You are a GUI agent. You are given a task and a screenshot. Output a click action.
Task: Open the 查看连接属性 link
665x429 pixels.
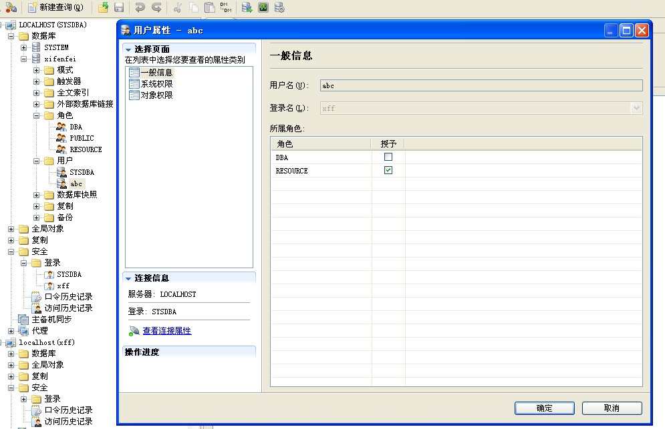(166, 331)
